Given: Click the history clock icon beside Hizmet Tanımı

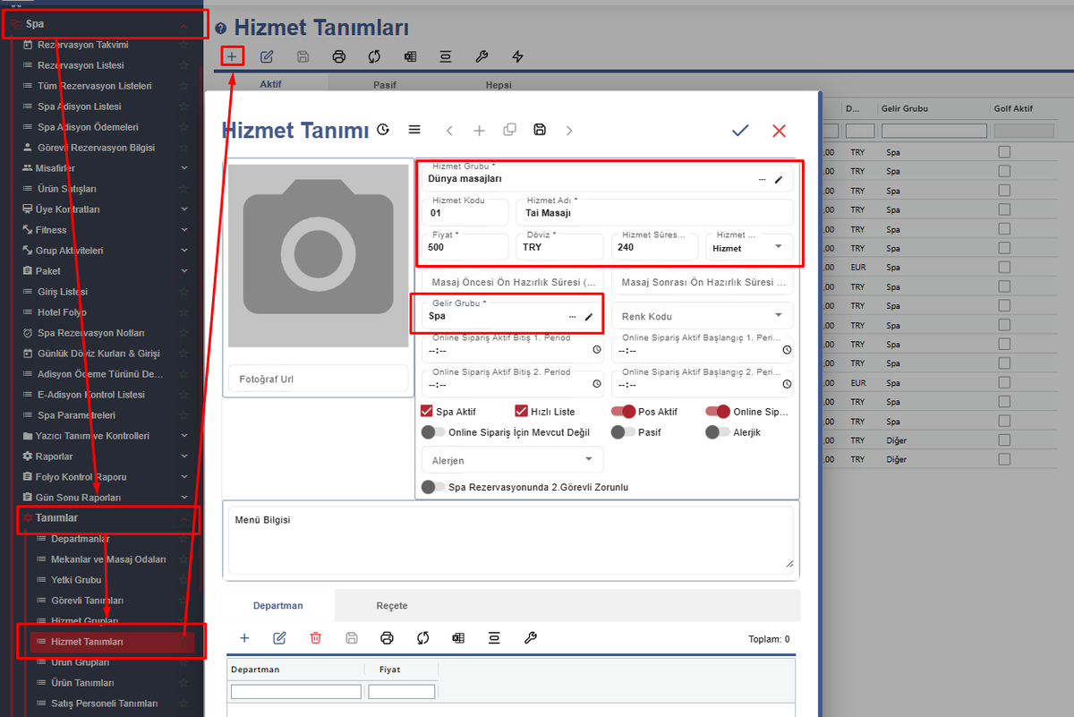Looking at the screenshot, I should click(x=383, y=130).
